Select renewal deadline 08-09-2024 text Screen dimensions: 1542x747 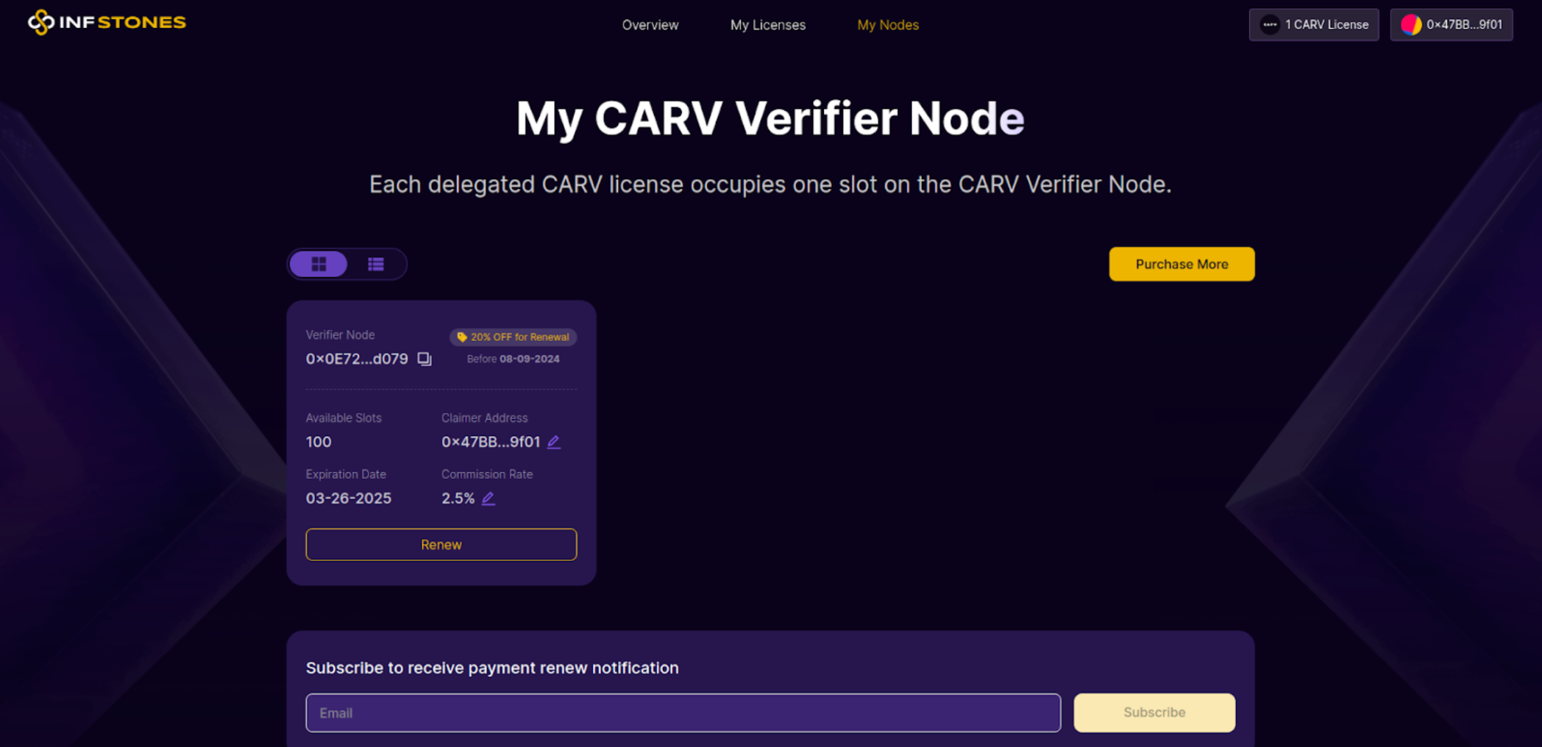pyautogui.click(x=530, y=359)
